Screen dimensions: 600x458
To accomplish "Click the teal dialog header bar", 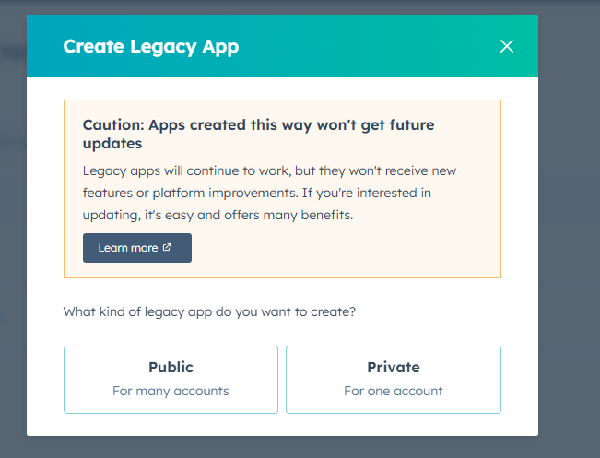I will click(369, 46).
